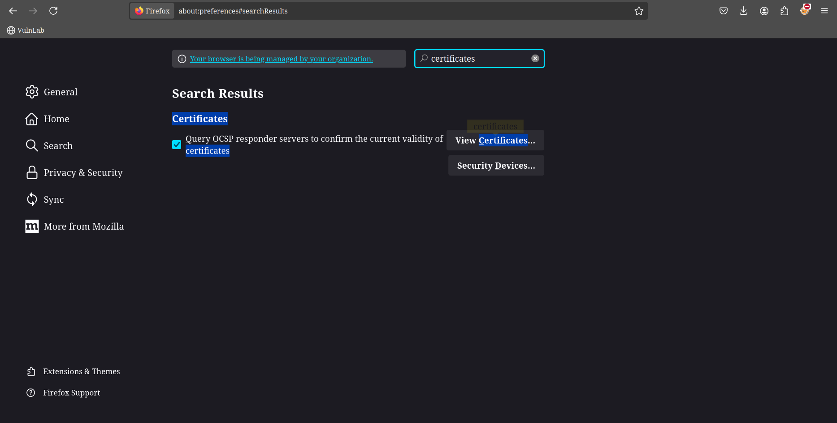This screenshot has width=837, height=423.
Task: Click the View Certificates button
Action: coord(495,140)
